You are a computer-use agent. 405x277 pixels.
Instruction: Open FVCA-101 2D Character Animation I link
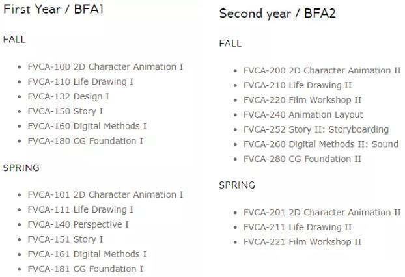[x=105, y=194]
